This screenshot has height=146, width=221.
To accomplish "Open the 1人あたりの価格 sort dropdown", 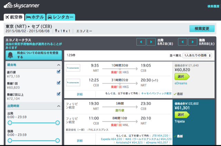I will (x=197, y=55).
